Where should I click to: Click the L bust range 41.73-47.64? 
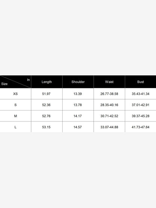pos(141,127)
